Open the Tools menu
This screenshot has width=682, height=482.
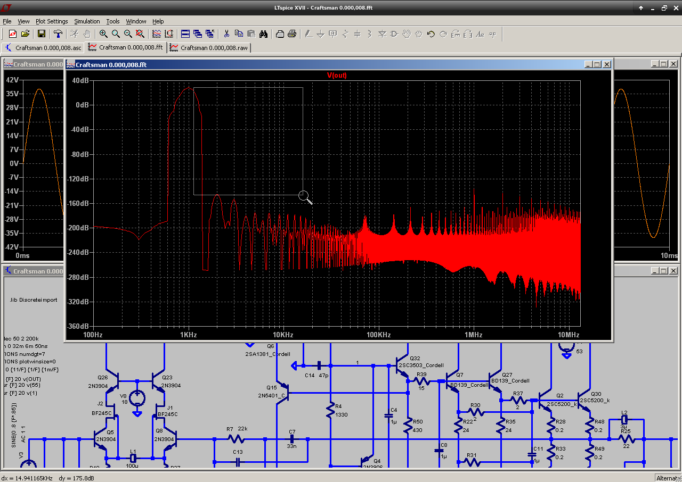(113, 21)
